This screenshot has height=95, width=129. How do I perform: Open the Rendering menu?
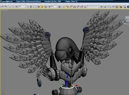57,4
